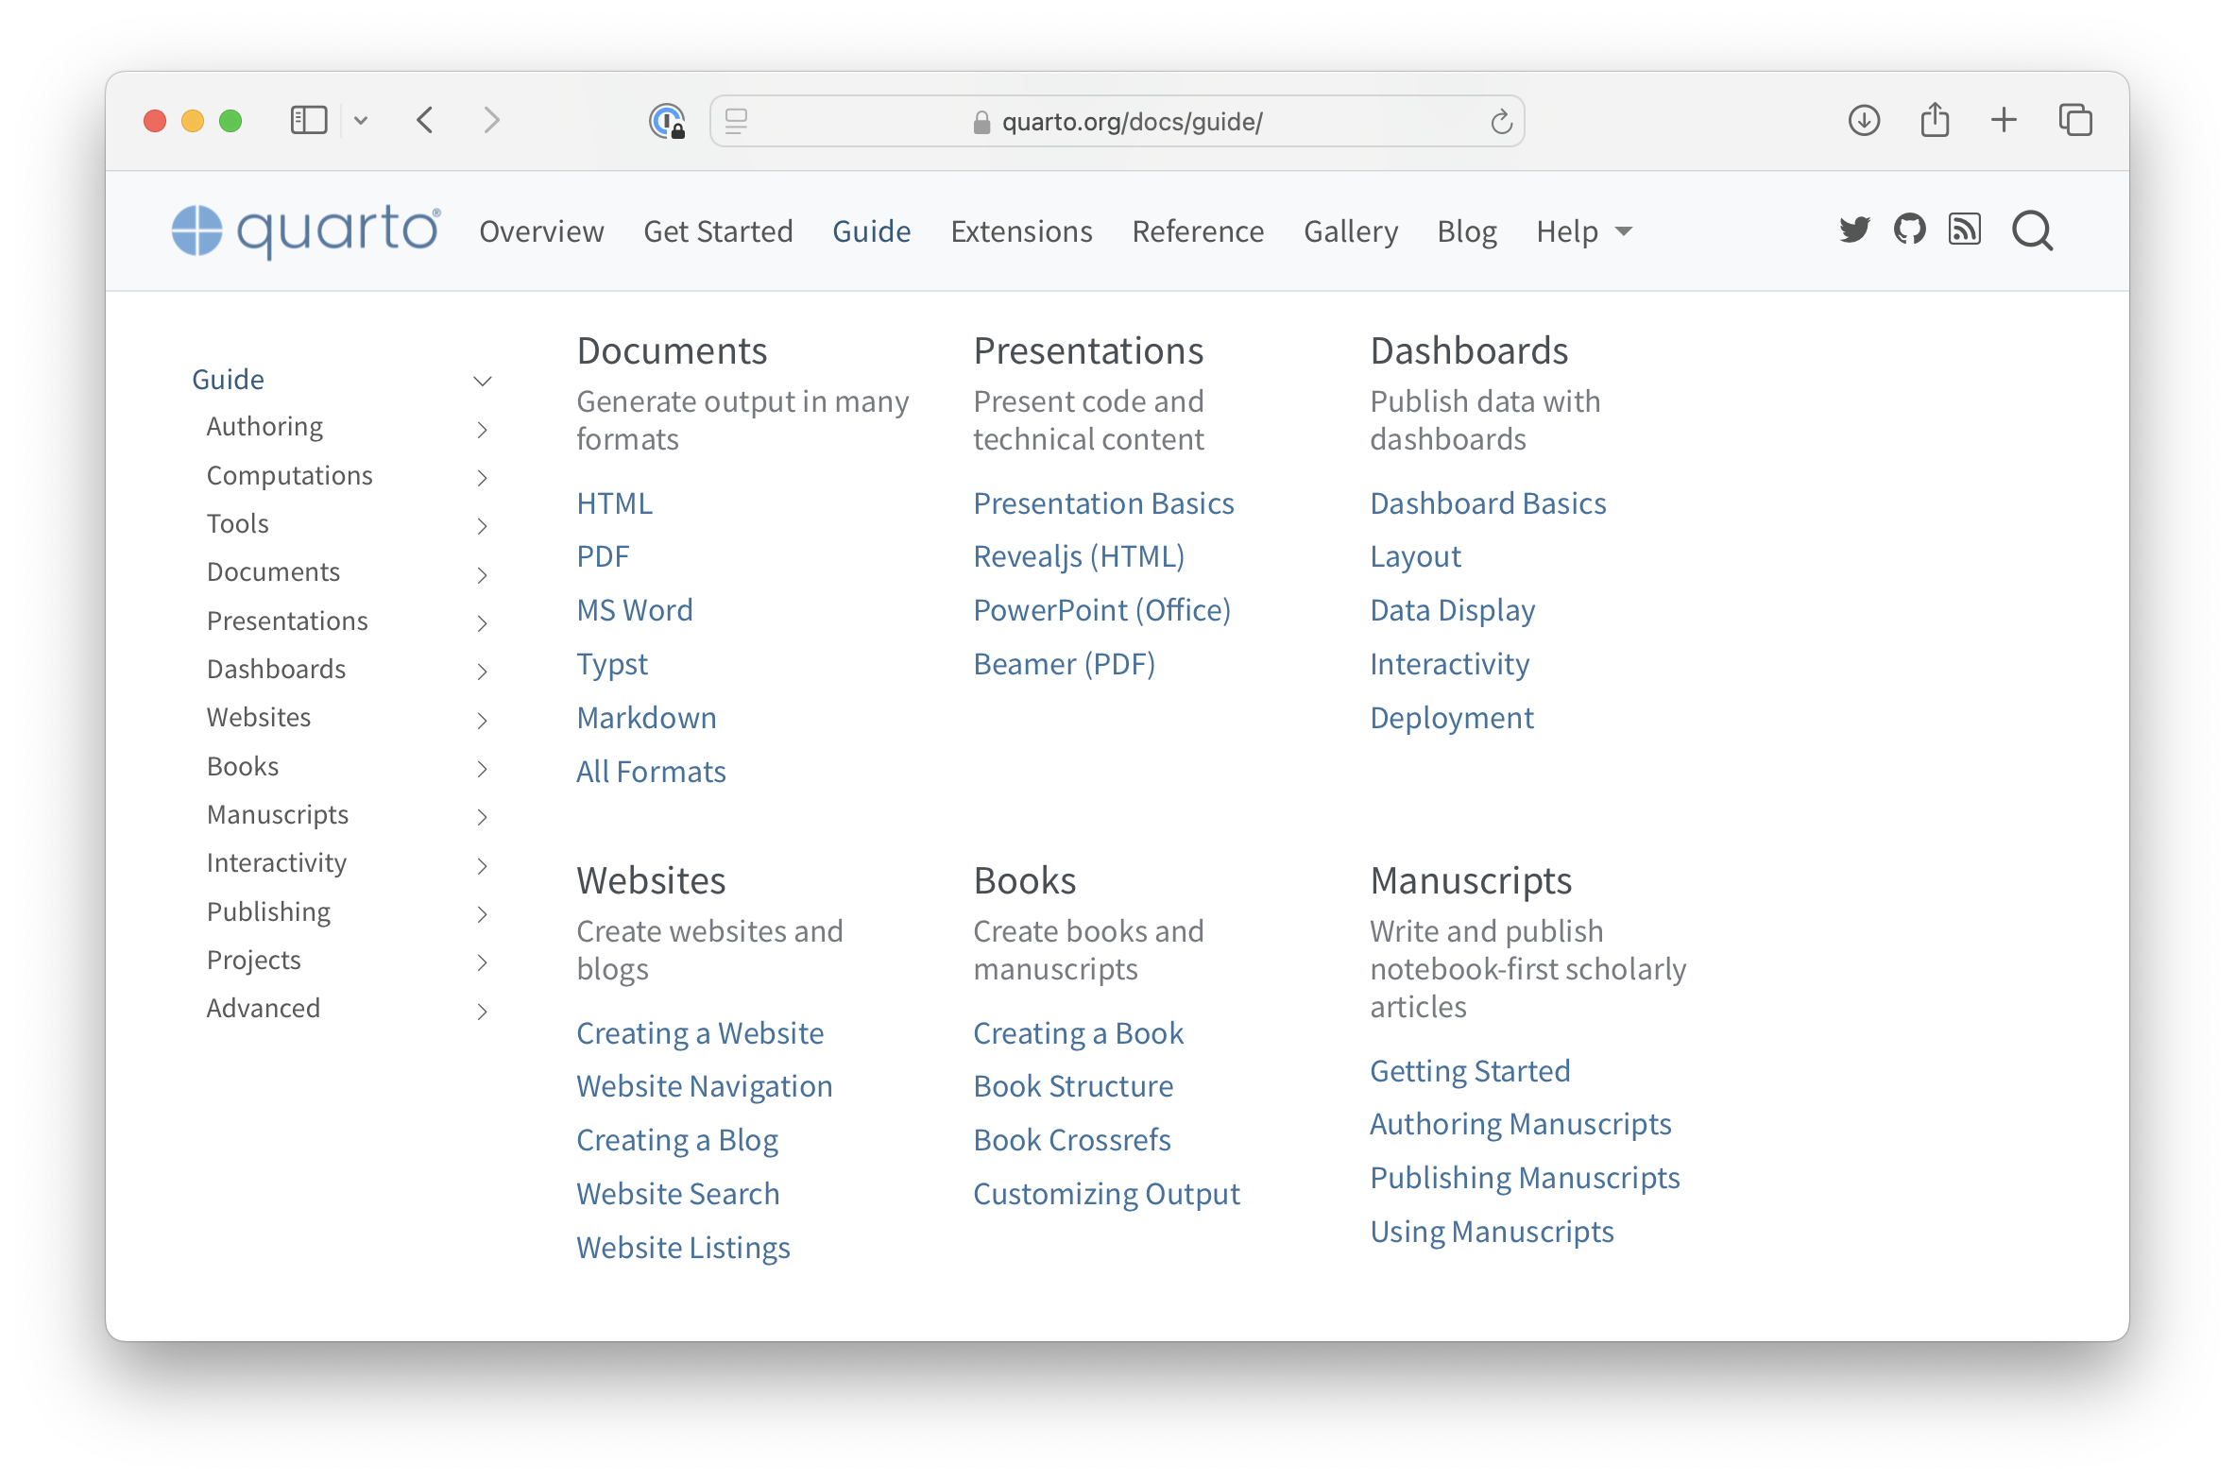This screenshot has height=1481, width=2235.
Task: Open the Revealjs (HTML) link
Action: coord(1079,556)
